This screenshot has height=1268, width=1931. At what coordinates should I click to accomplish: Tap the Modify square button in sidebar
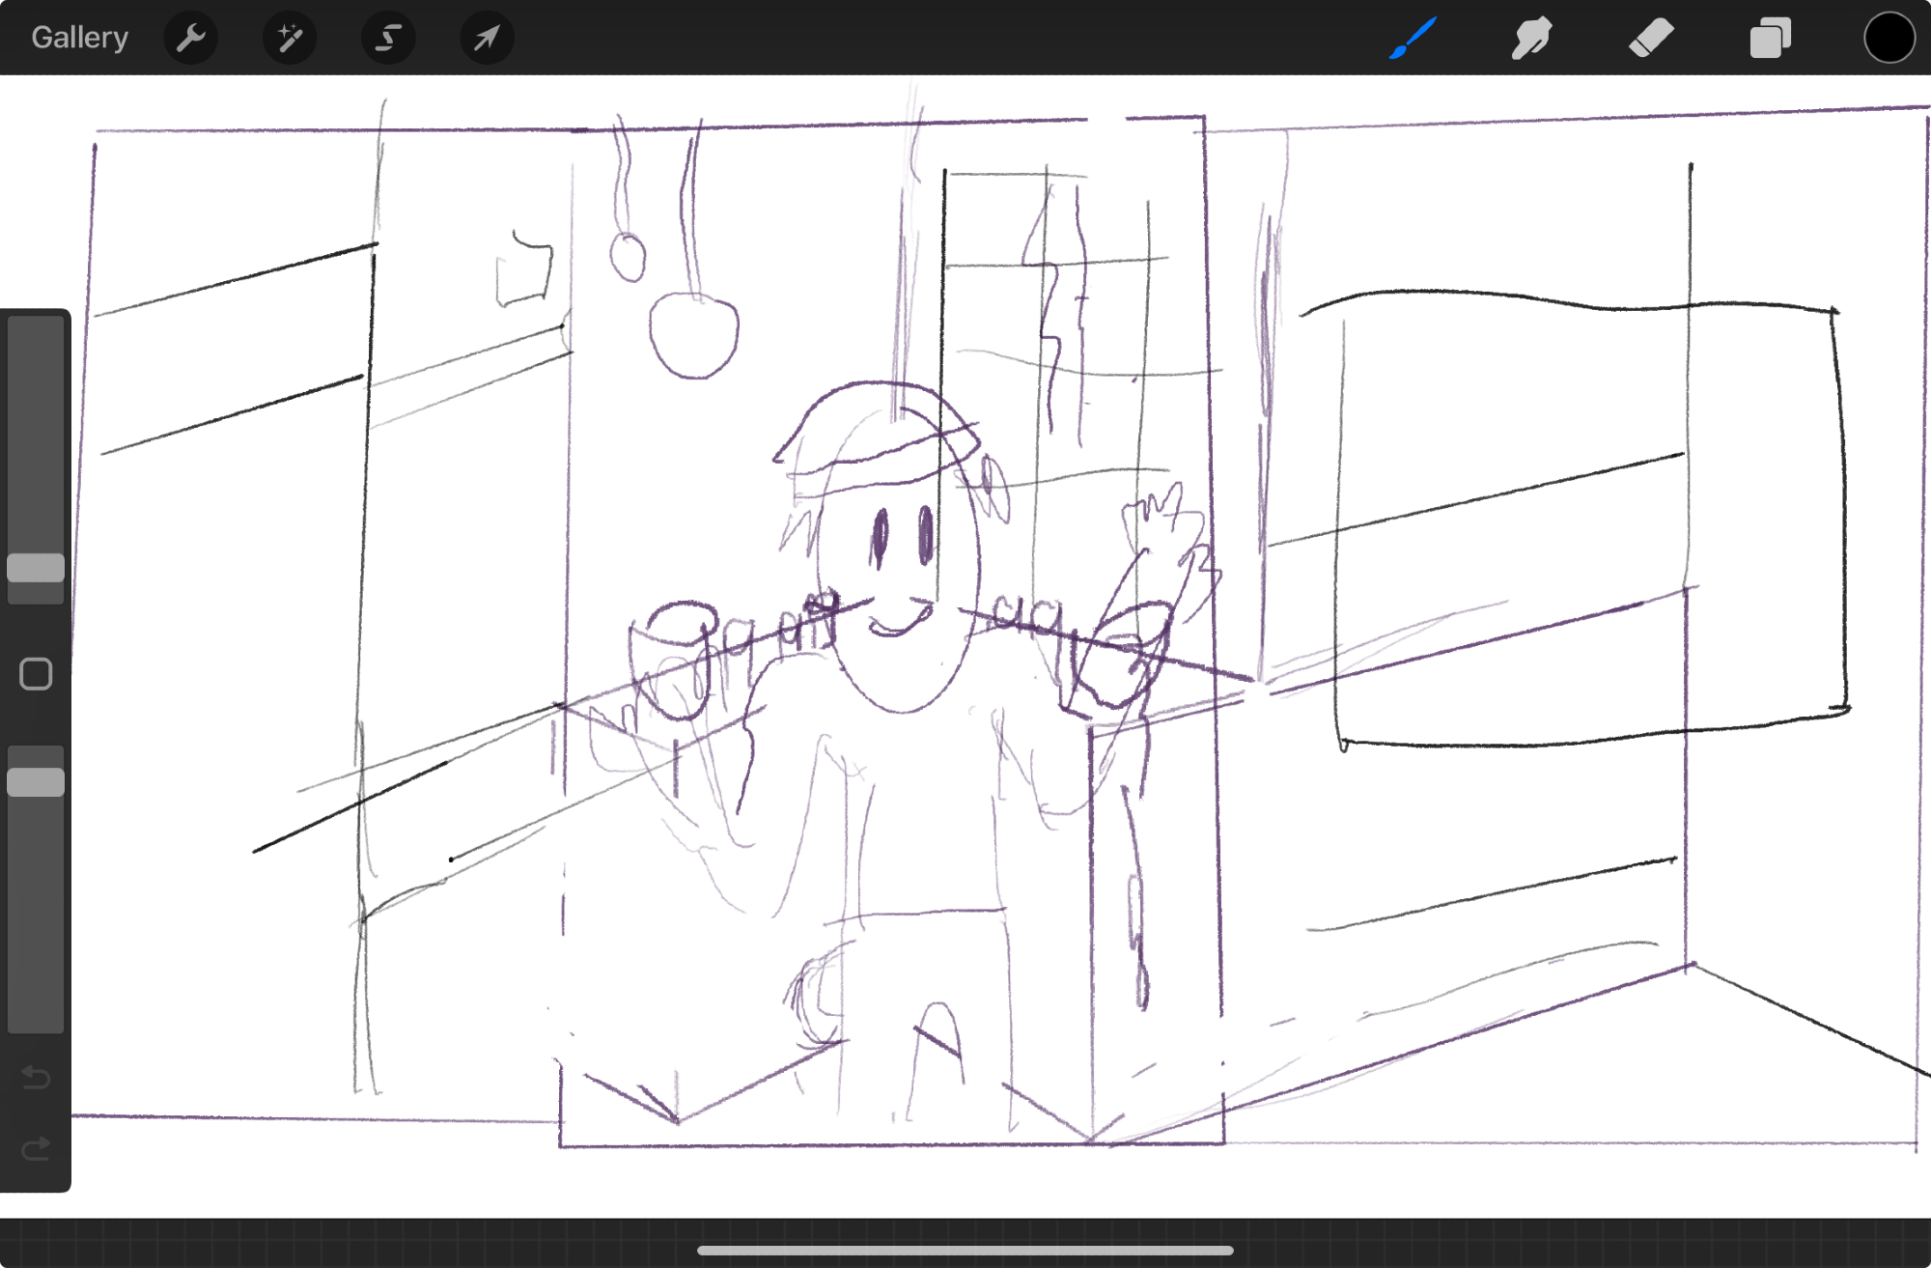coord(36,674)
